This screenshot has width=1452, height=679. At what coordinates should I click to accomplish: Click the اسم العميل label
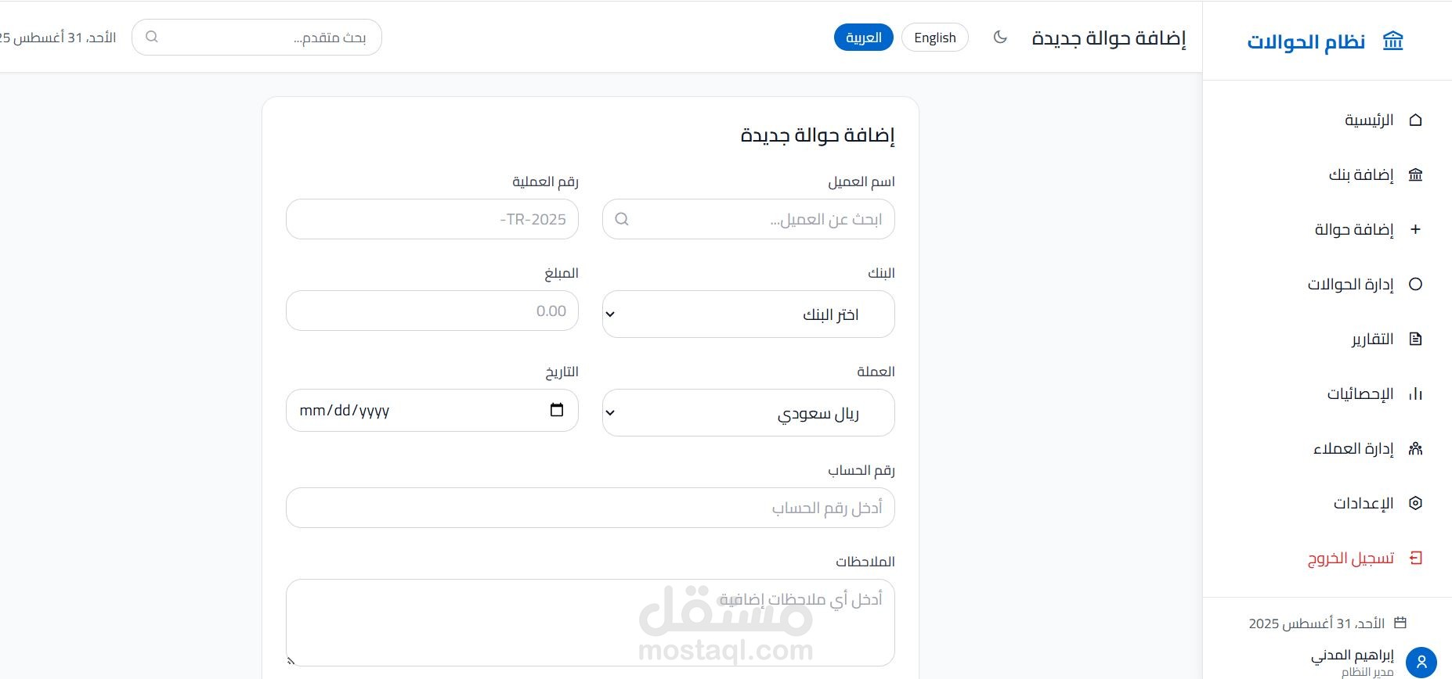click(861, 181)
